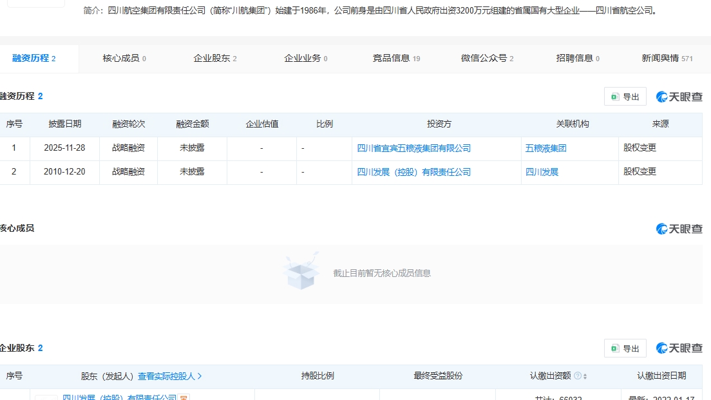Switch to 核心成员 tab
The width and height of the screenshot is (711, 400).
coord(124,59)
